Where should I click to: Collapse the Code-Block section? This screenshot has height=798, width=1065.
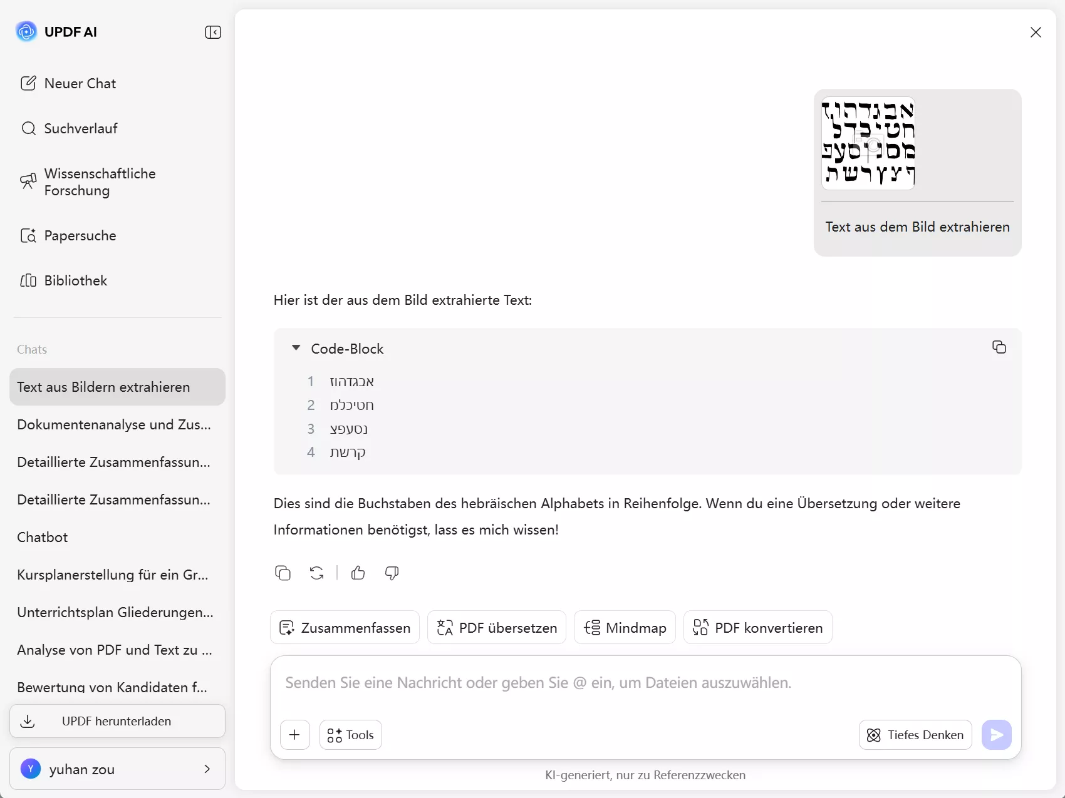[x=296, y=348]
